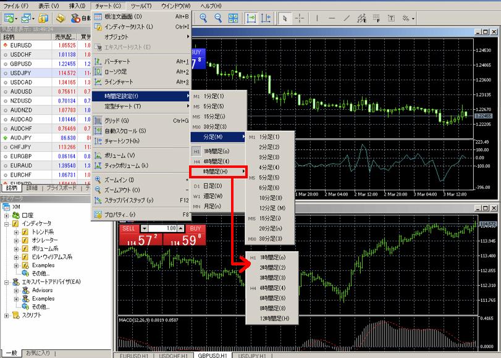Screen dimensions: 501x358
Task: Open the Profiles toolbar icon
Action: pyautogui.click(x=25, y=19)
